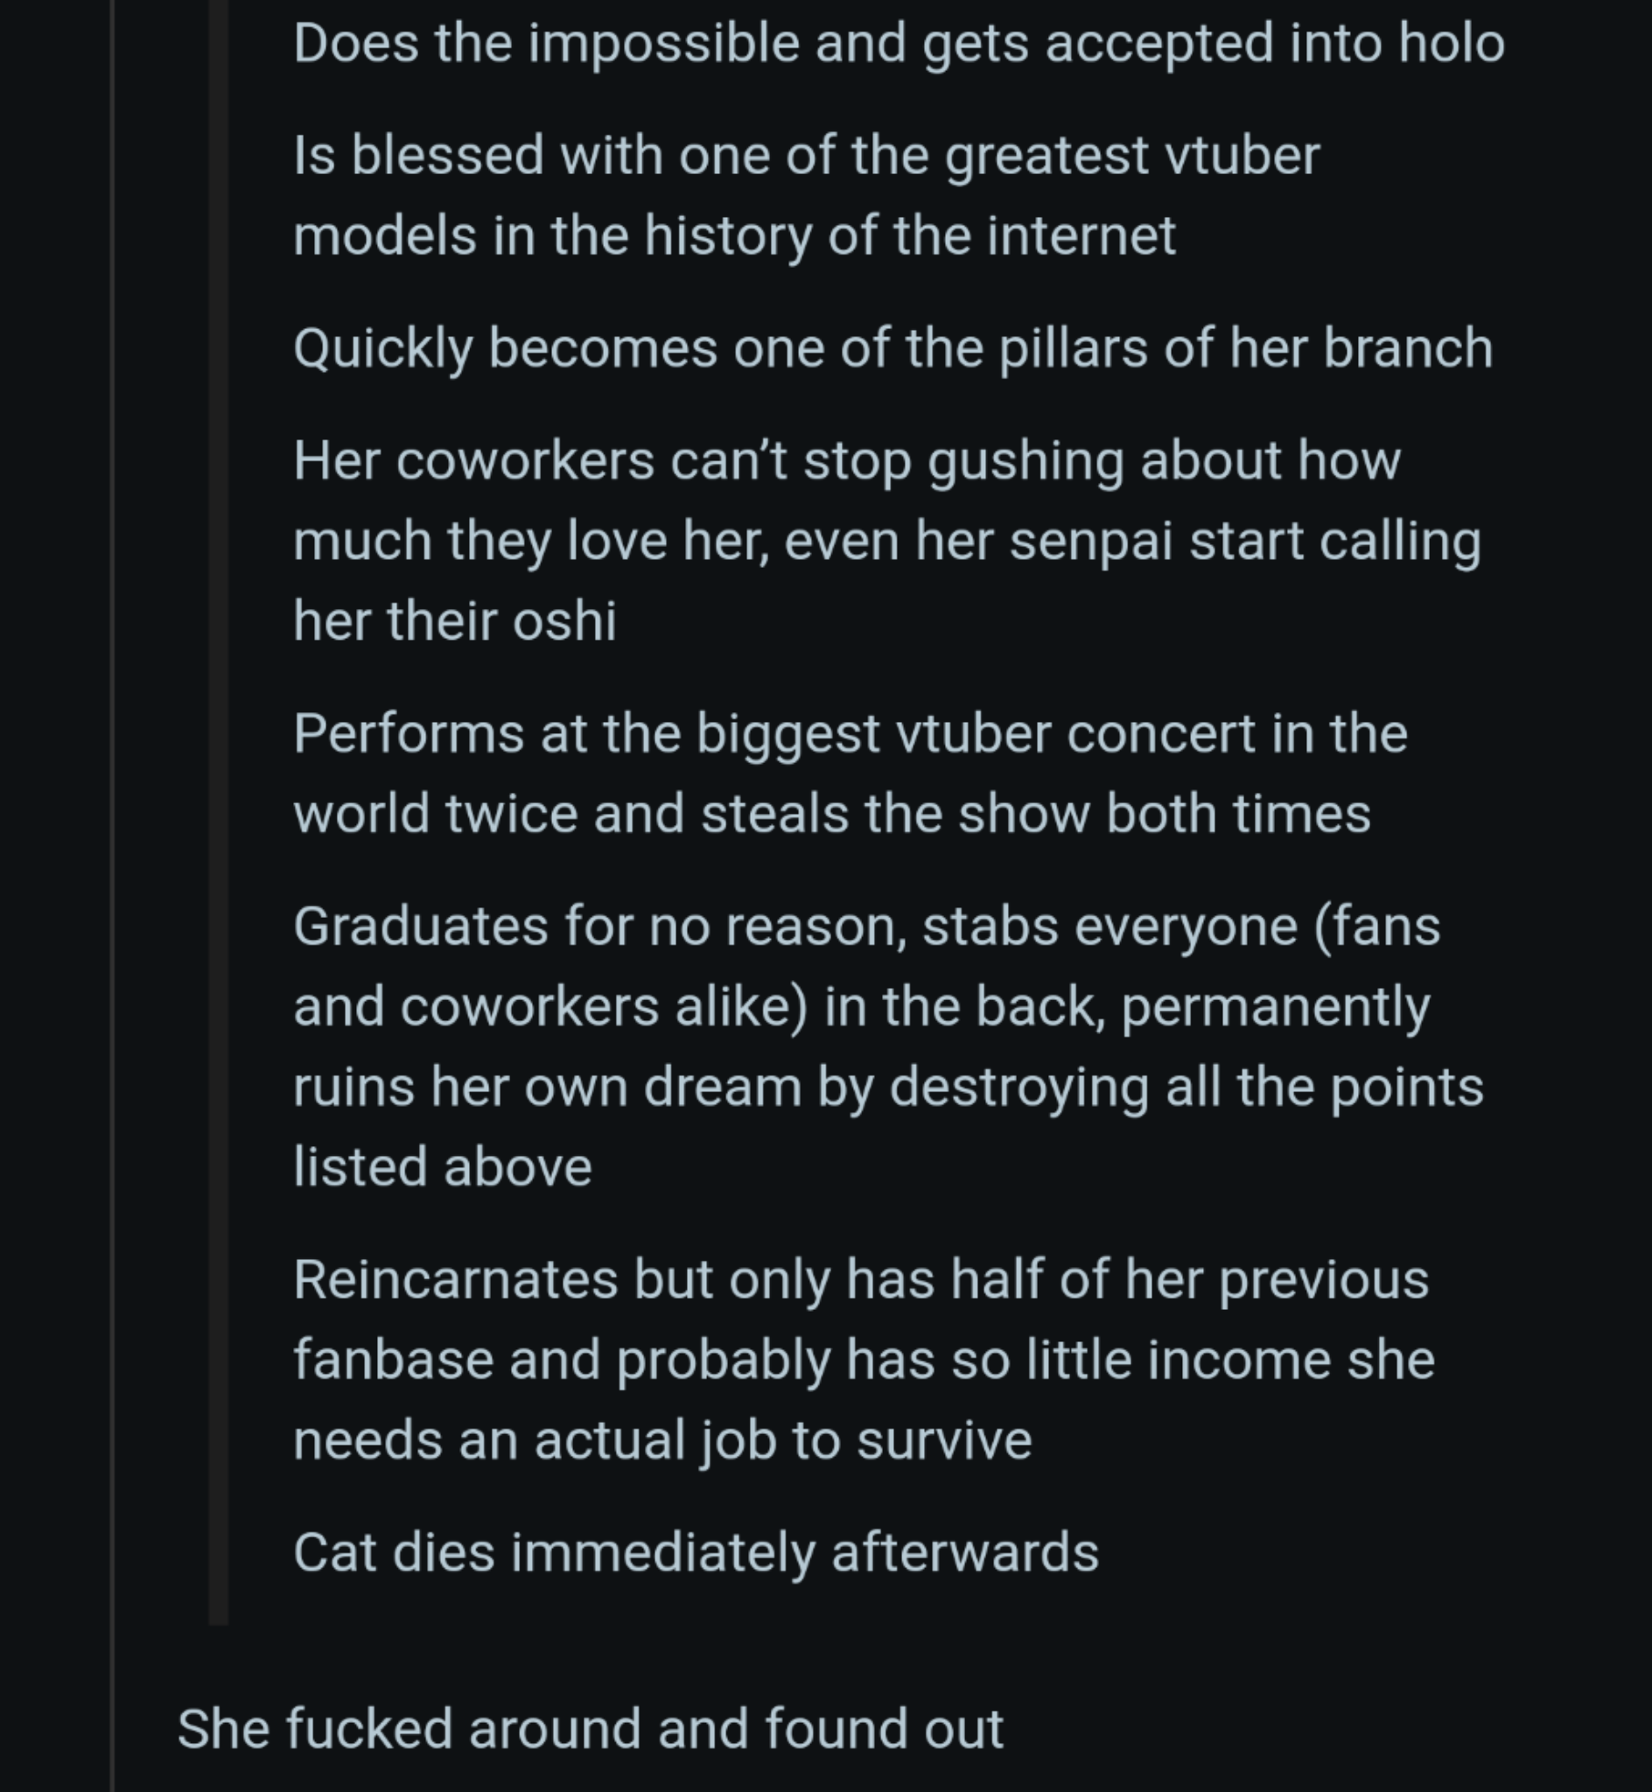
Task: Select the 'Quickly becomes one of the pillars' line
Action: (893, 348)
